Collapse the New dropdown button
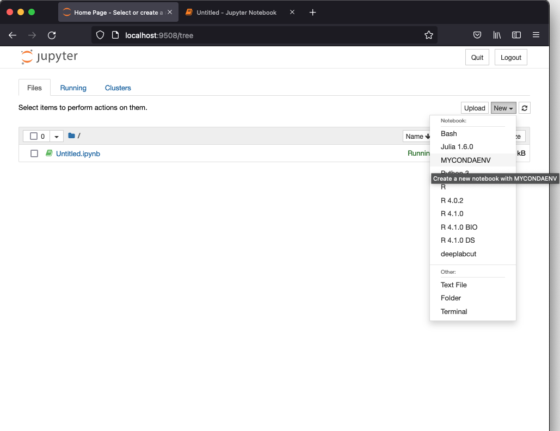Screen dimensions: 560x431 click(503, 108)
